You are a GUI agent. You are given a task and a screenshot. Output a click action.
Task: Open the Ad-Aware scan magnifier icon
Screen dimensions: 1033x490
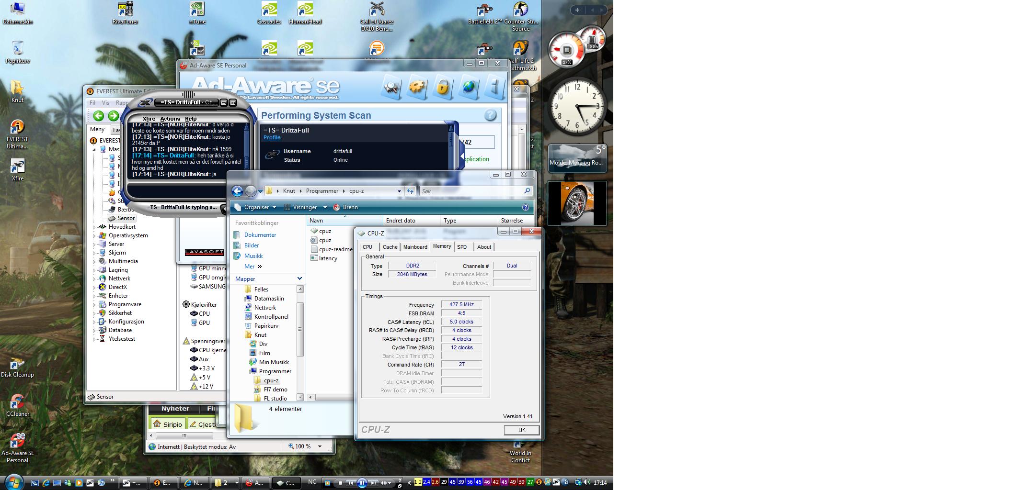[x=392, y=88]
